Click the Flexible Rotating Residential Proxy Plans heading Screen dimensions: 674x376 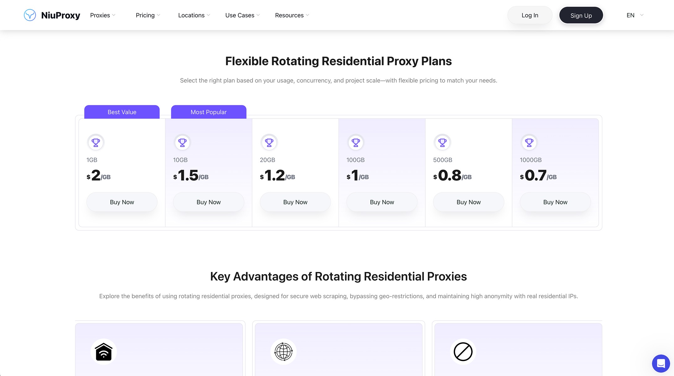pos(339,61)
